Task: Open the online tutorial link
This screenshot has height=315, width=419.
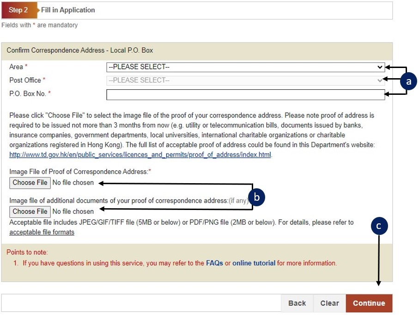Action: pyautogui.click(x=254, y=263)
